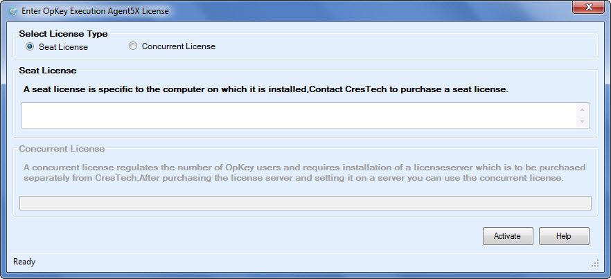Click the concurrent license description paragraph
The height and width of the screenshot is (279, 611).
coord(304,173)
